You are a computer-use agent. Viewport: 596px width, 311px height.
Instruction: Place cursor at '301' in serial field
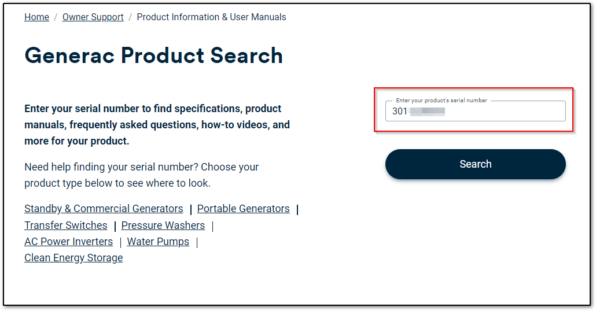pos(400,112)
